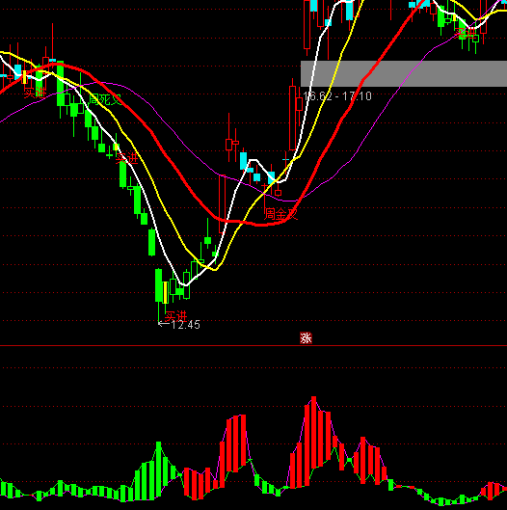This screenshot has width=507, height=510.
Task: Click the long red candle just below the gray zone
Action: click(293, 118)
